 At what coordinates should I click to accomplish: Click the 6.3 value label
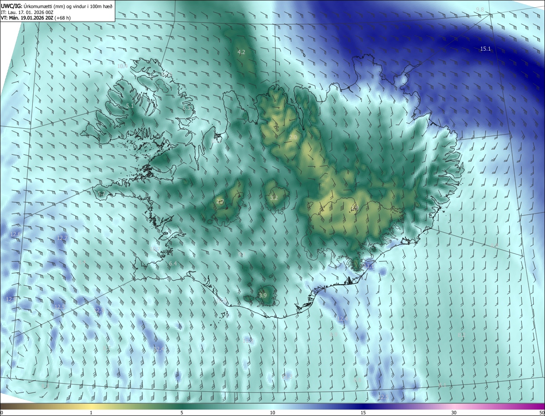tap(186, 108)
